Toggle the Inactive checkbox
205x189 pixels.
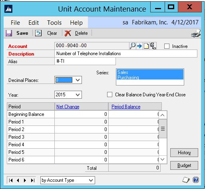coord(167,46)
